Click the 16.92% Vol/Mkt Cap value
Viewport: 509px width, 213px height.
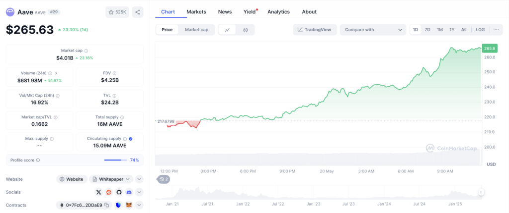[39, 103]
